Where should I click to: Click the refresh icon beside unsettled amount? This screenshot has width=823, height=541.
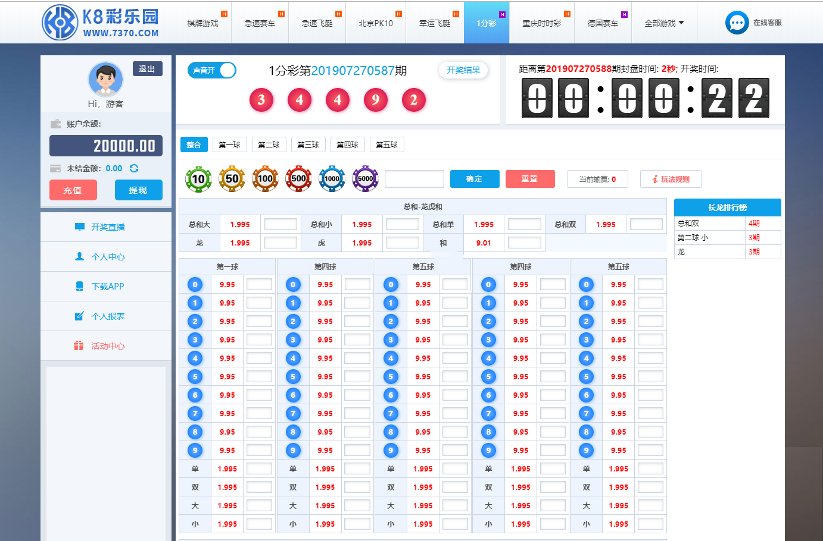(134, 168)
